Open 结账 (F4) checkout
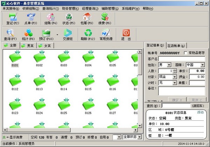This screenshot has height=147, width=210. [x=51, y=19]
